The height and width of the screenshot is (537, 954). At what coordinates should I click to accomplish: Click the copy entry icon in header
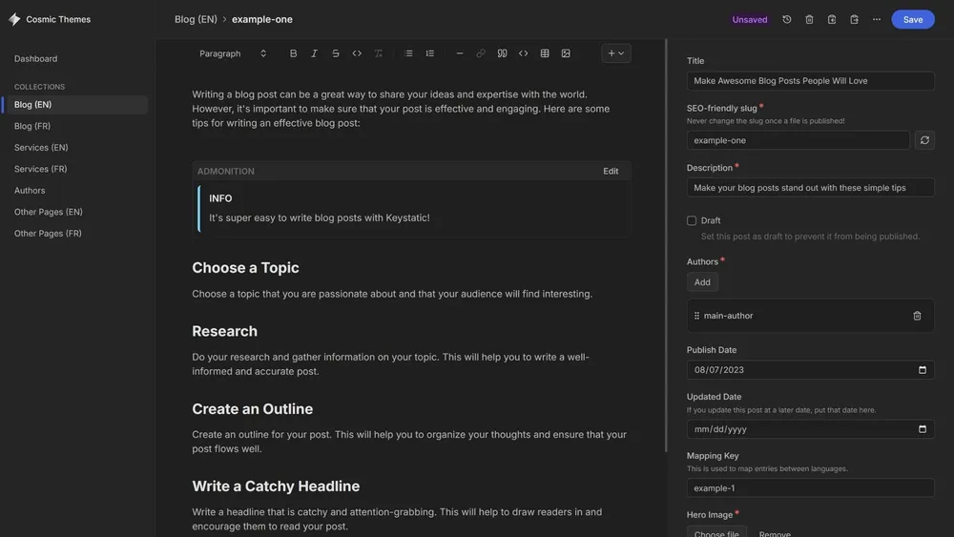832,19
